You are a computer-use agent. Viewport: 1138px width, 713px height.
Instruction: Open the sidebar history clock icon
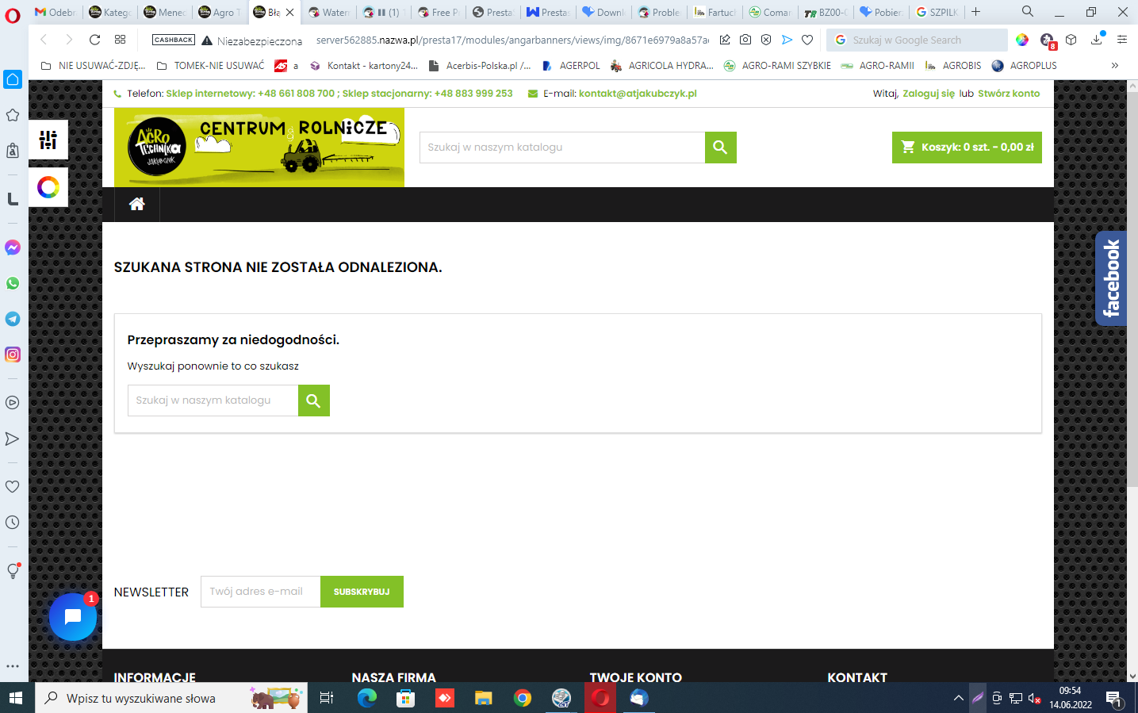tap(13, 523)
